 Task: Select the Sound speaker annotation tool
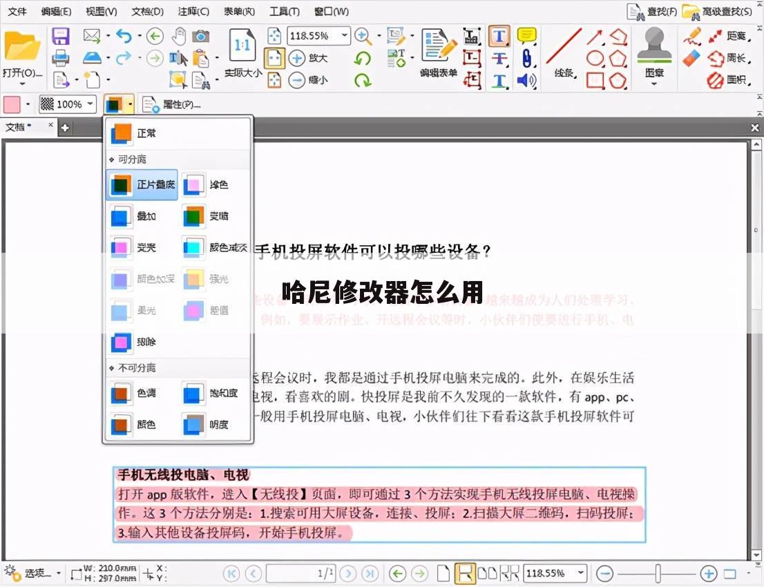click(526, 80)
